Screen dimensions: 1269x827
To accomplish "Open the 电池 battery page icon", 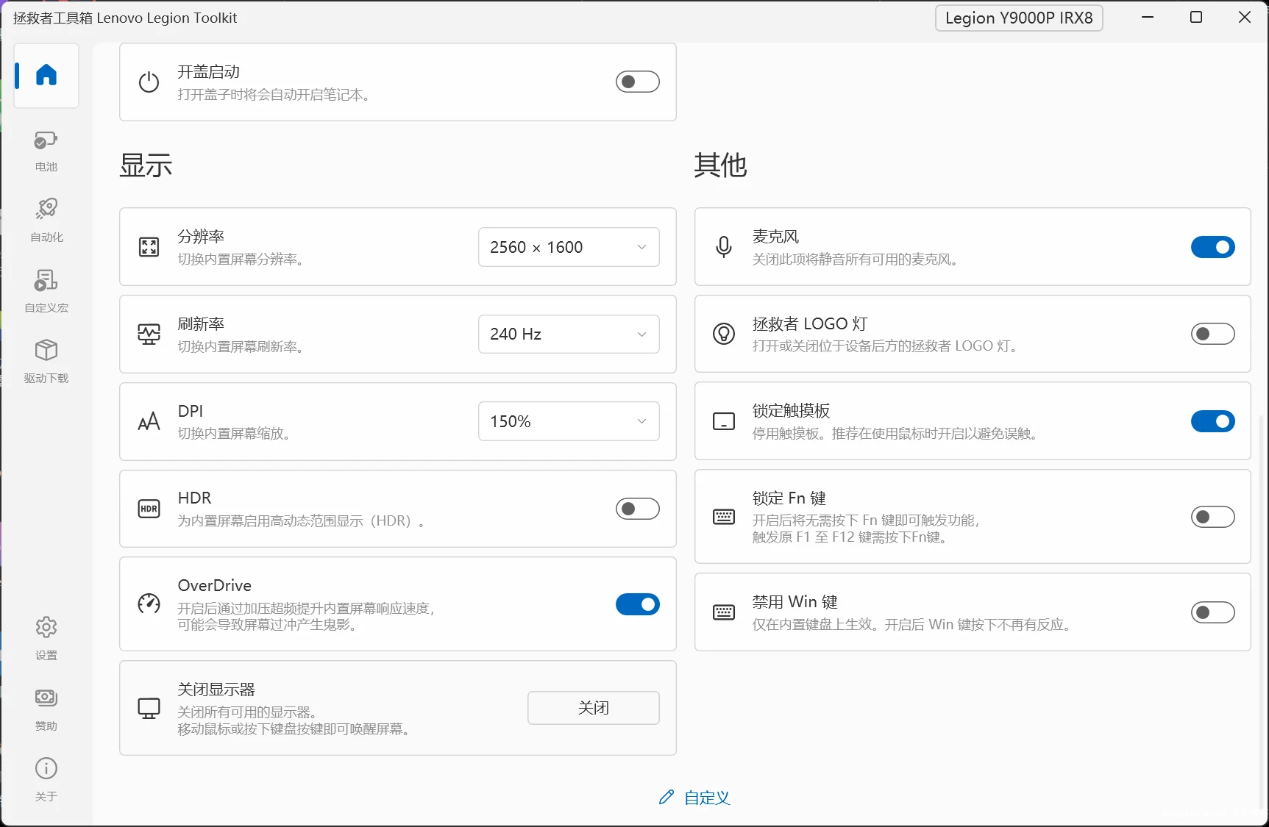I will click(x=46, y=140).
